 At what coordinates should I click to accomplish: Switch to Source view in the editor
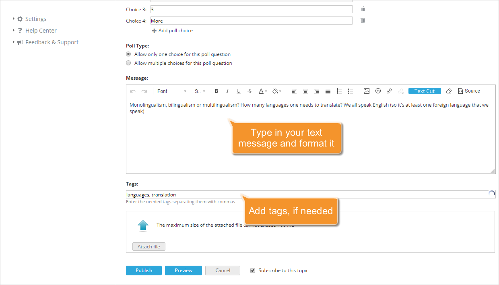click(469, 91)
